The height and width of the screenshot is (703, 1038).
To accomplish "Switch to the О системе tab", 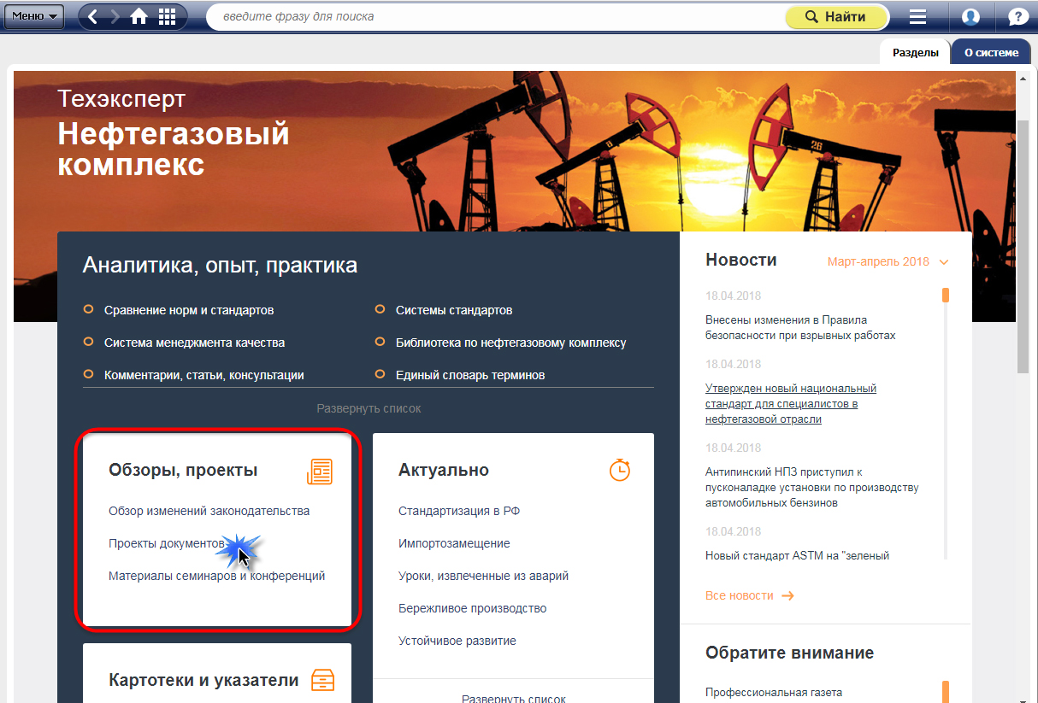I will click(991, 52).
